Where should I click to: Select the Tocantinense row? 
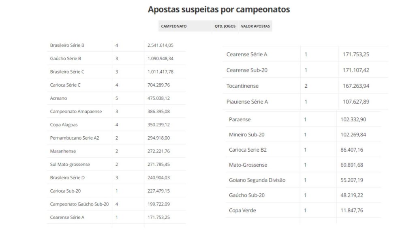[306, 86]
